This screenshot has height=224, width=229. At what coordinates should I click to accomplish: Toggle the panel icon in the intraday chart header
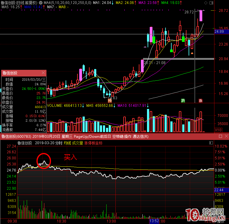coord(211,143)
